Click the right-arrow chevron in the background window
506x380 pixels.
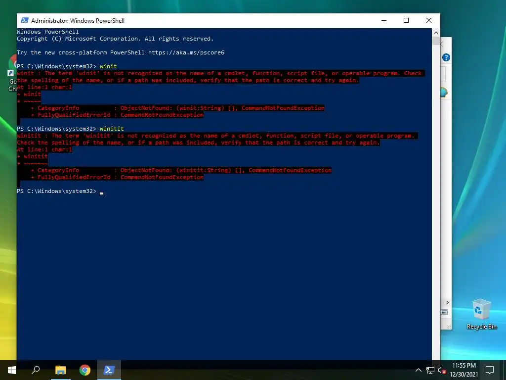pyautogui.click(x=447, y=302)
